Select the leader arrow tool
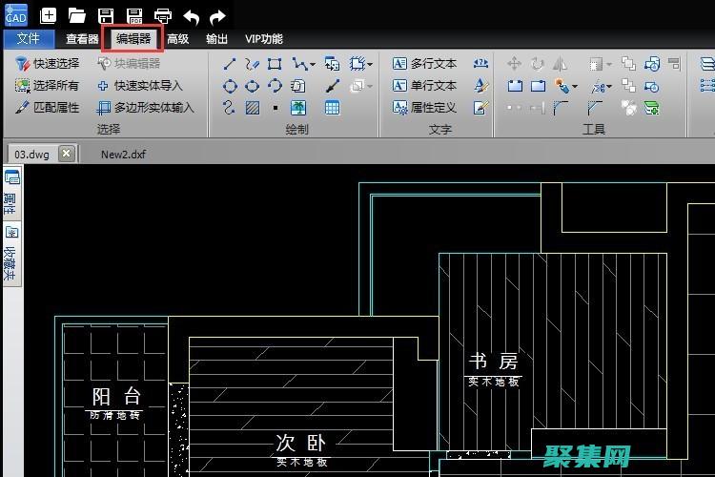Image resolution: width=715 pixels, height=477 pixels. pos(333,86)
